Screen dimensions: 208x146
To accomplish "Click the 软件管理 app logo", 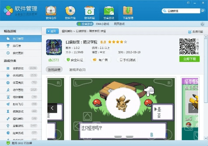I will tap(8, 11).
